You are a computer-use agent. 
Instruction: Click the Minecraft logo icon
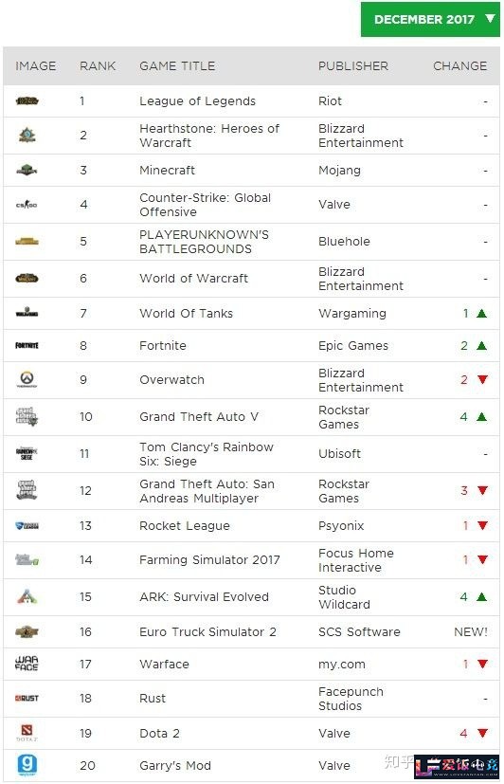pos(27,170)
